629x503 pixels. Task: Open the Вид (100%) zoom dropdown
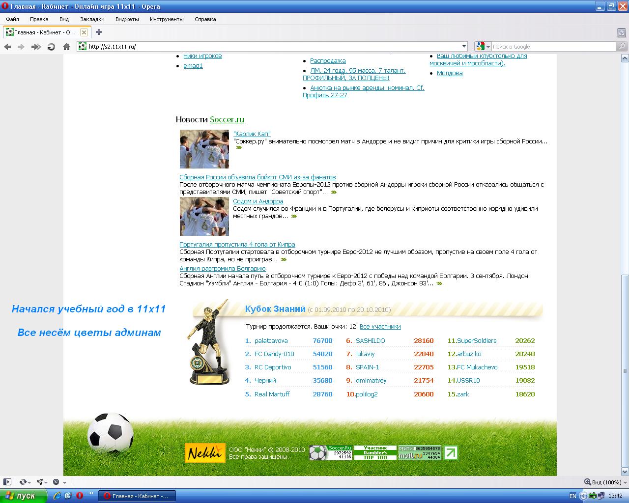604,482
